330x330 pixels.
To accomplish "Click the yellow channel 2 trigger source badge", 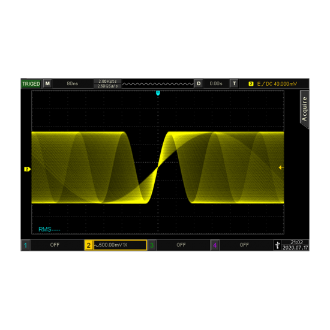I will click(251, 84).
